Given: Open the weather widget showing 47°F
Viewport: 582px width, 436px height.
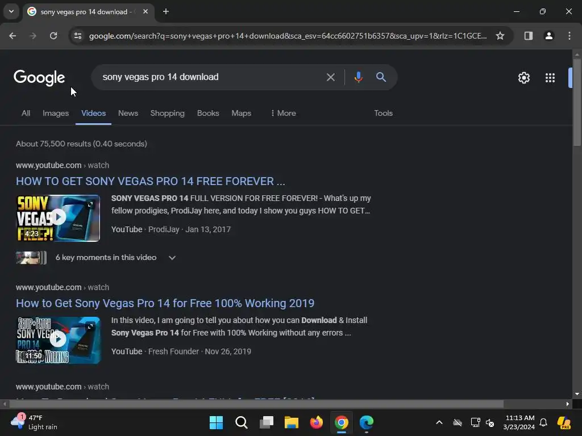Looking at the screenshot, I should 34,422.
